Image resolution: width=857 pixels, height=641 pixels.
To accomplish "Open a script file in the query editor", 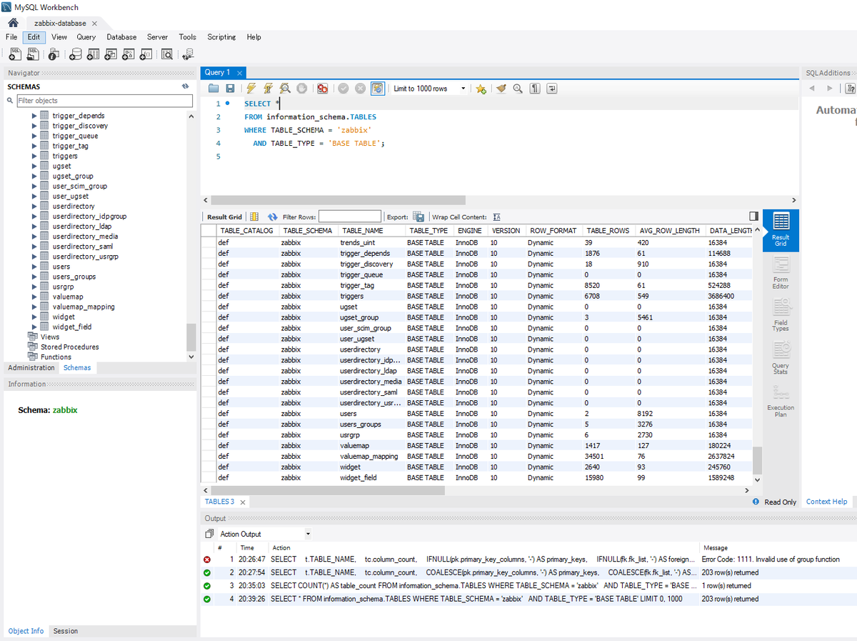I will 214,89.
